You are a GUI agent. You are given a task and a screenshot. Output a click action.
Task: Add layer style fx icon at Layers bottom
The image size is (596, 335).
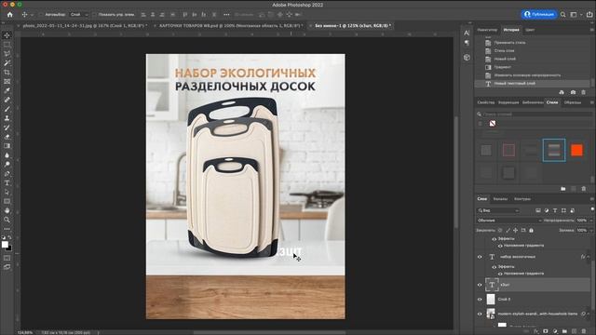click(536, 331)
